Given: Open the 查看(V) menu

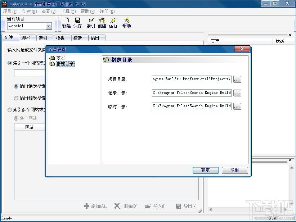Looking at the screenshot, I should pos(49,12).
